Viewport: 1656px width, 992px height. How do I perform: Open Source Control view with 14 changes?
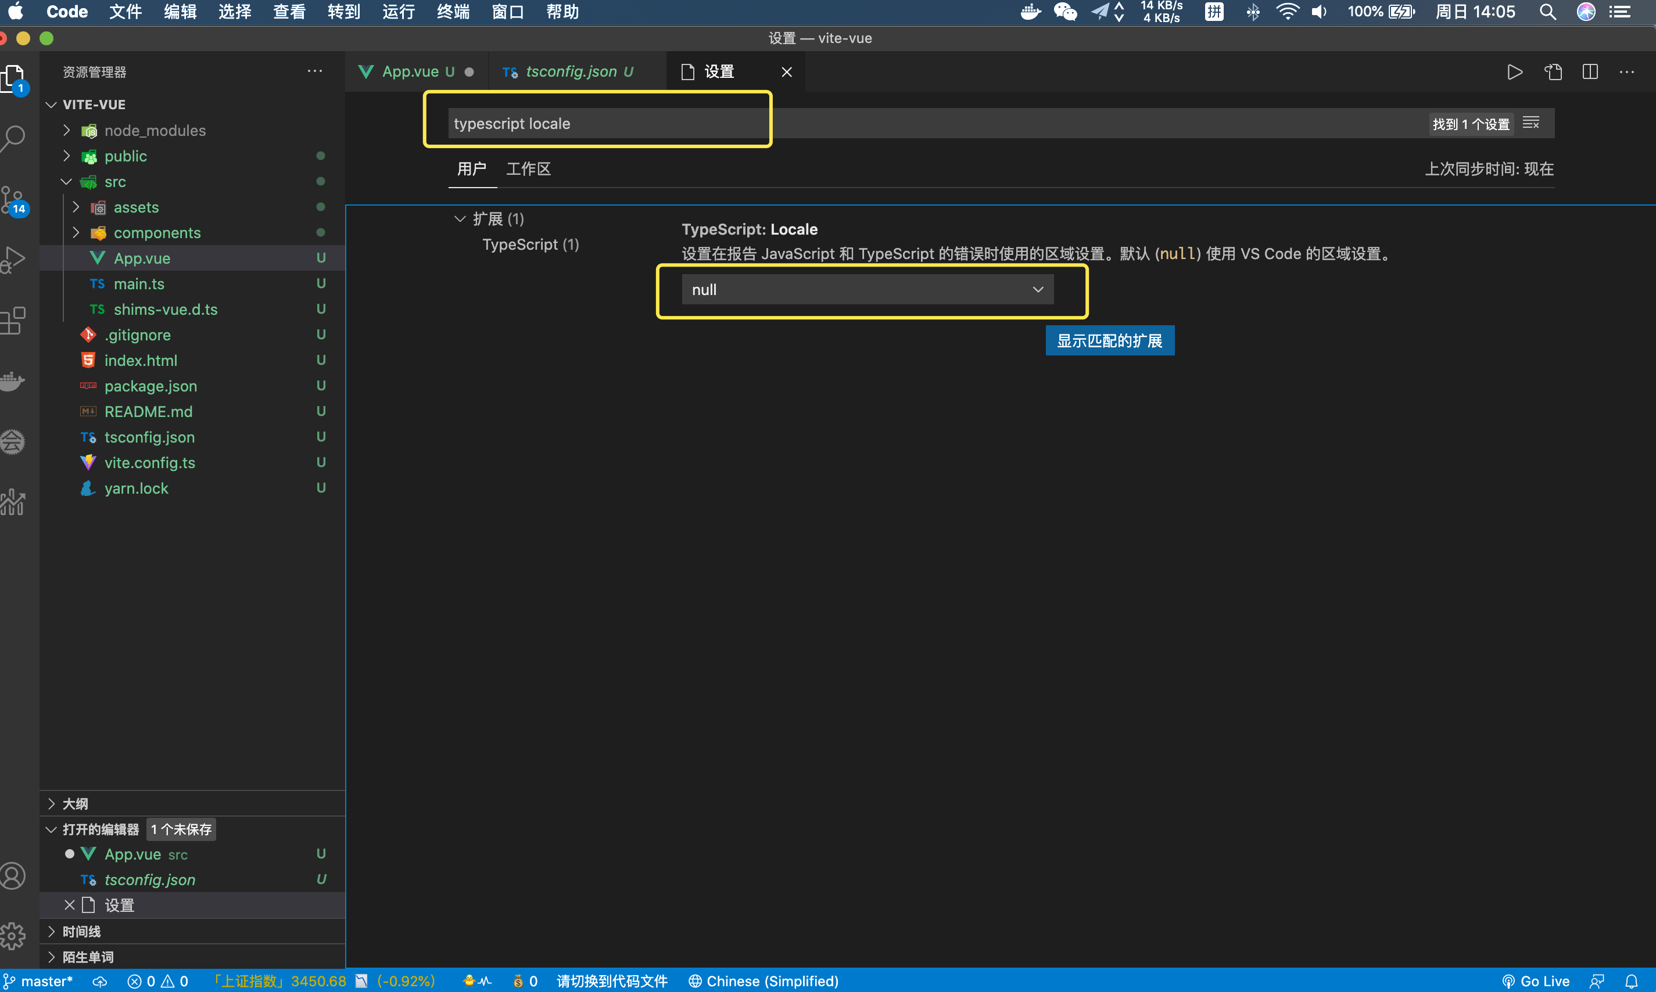coord(13,199)
